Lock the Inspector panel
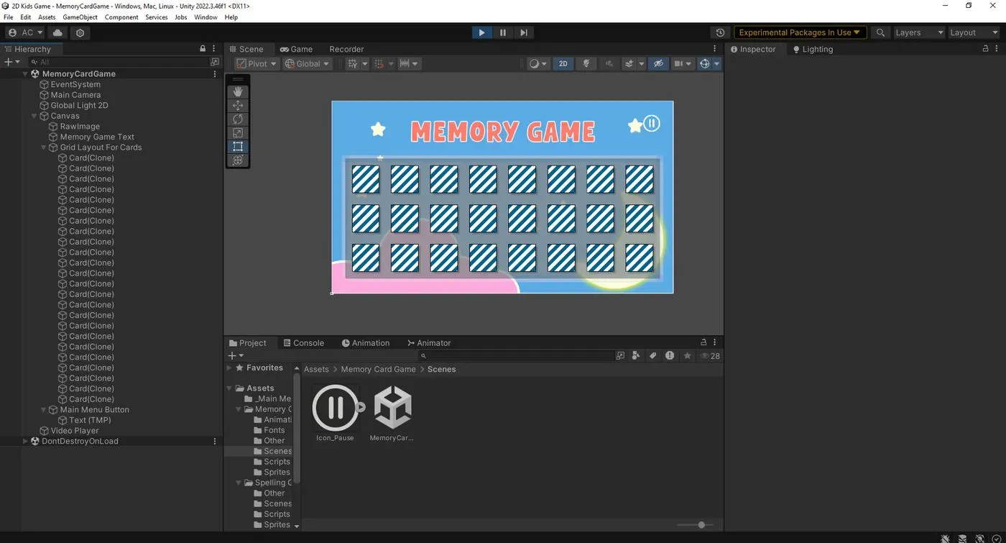The height and width of the screenshot is (543, 1006). pos(986,49)
